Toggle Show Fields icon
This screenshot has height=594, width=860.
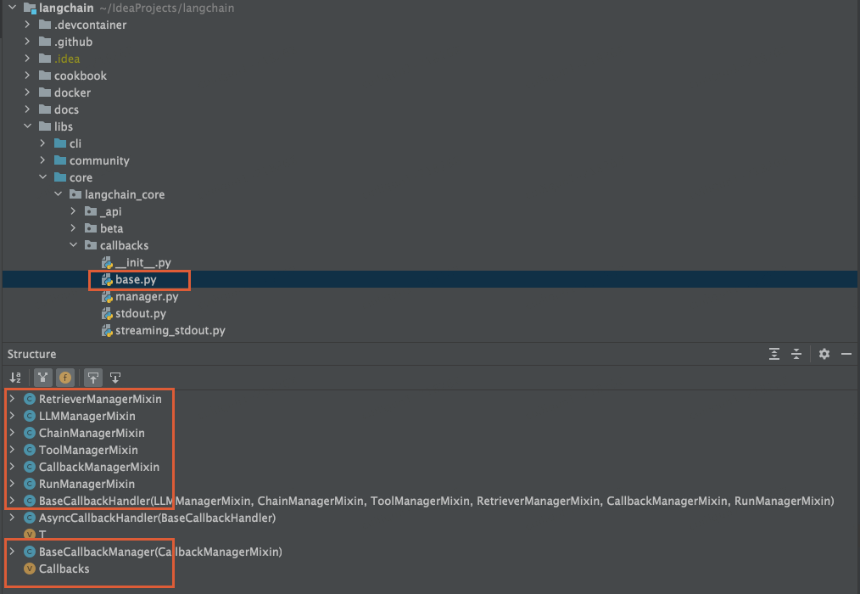pyautogui.click(x=65, y=378)
